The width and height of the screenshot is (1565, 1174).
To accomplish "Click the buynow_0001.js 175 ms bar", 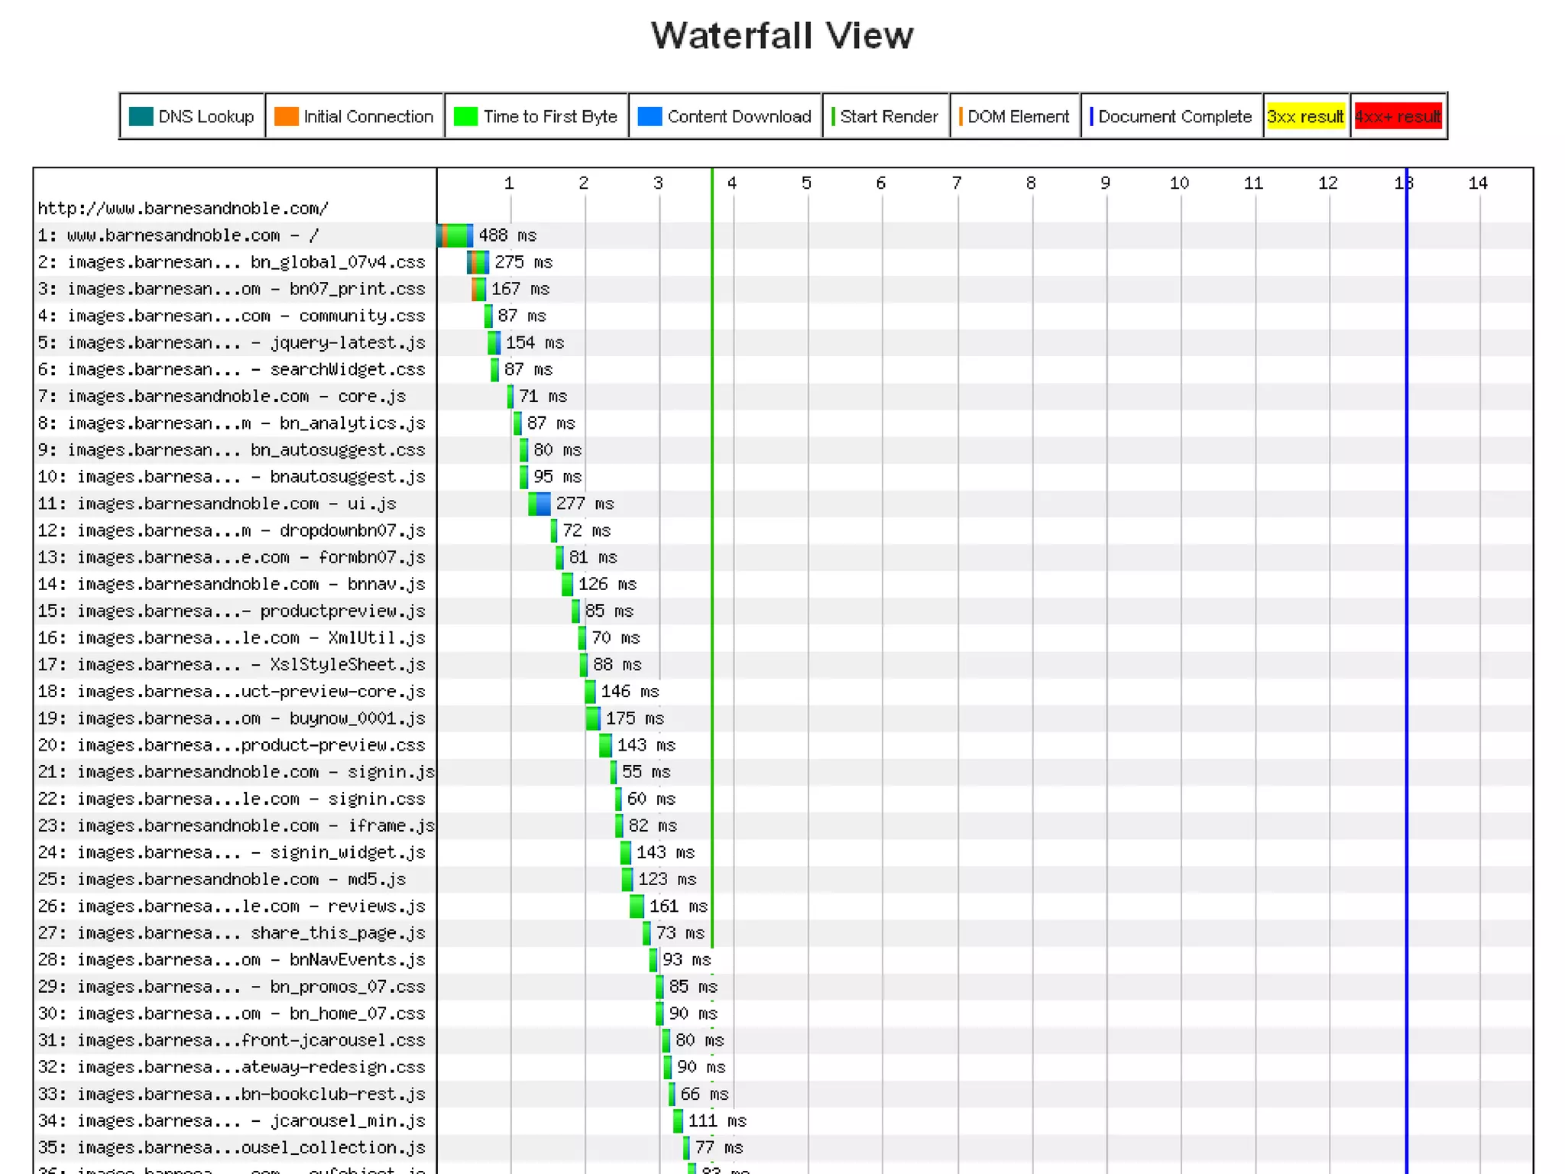I will (x=593, y=718).
